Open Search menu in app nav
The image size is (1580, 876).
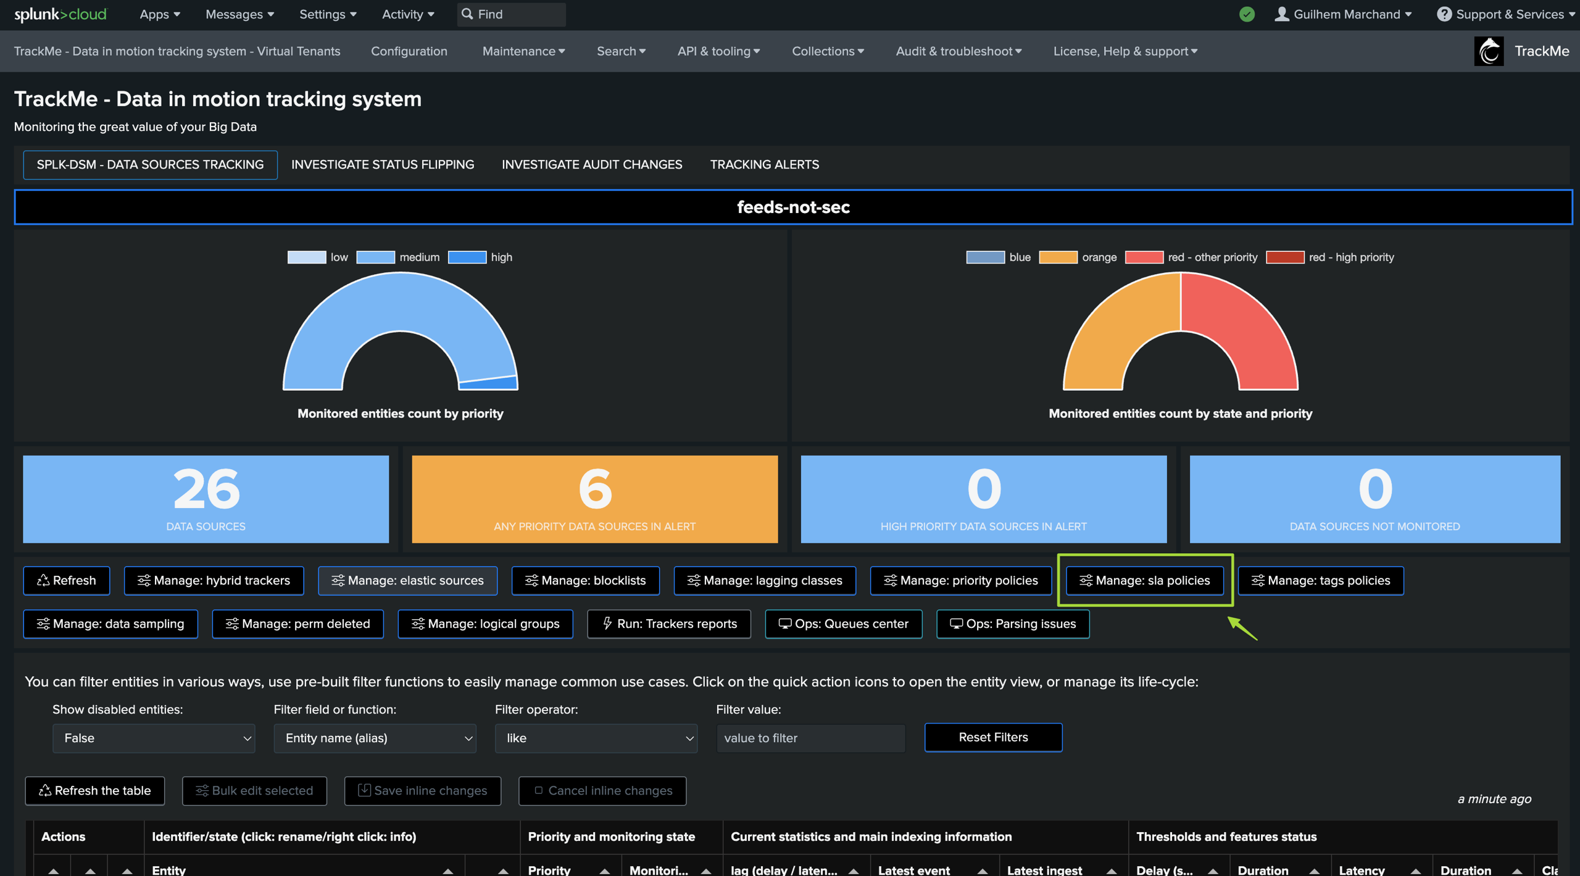point(621,51)
